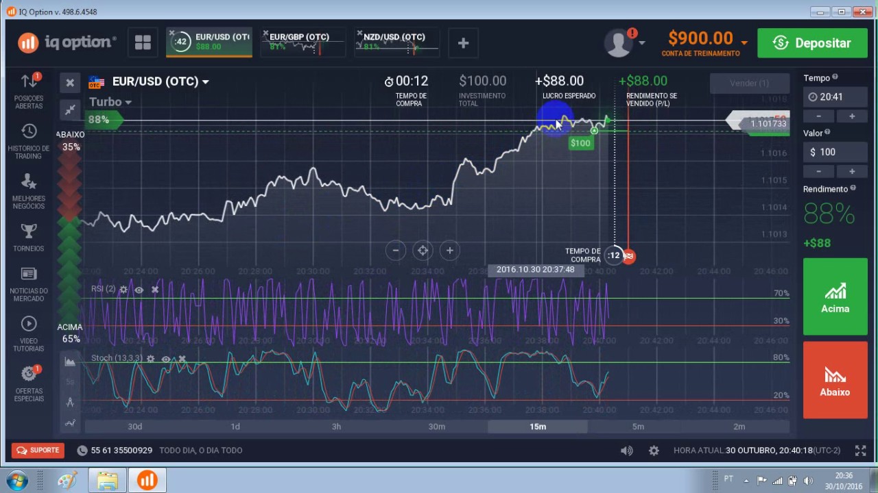878x493 pixels.
Task: Select the 30m timeframe
Action: coord(437,427)
